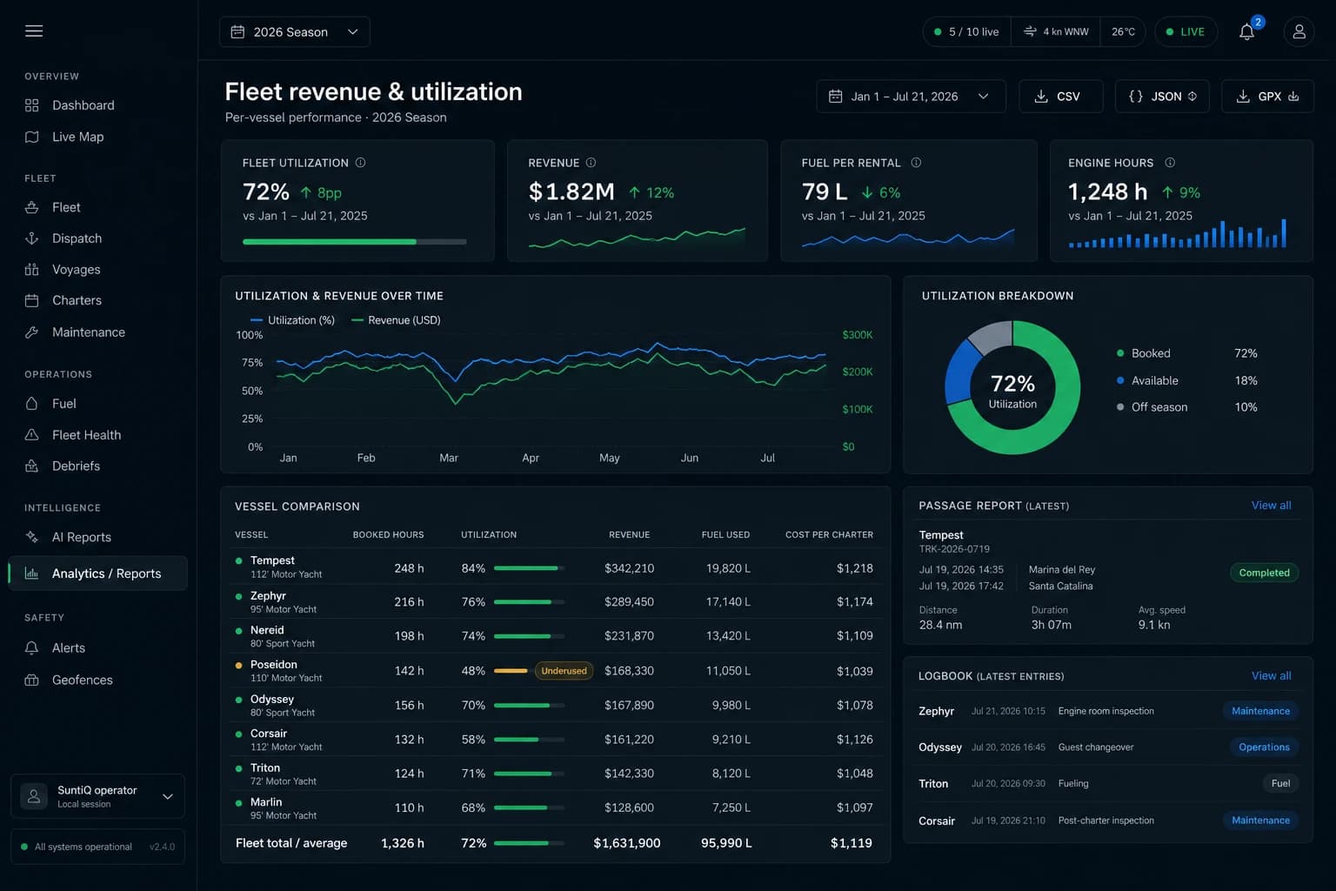Click Operations tag on Odyssey entry

coord(1264,747)
